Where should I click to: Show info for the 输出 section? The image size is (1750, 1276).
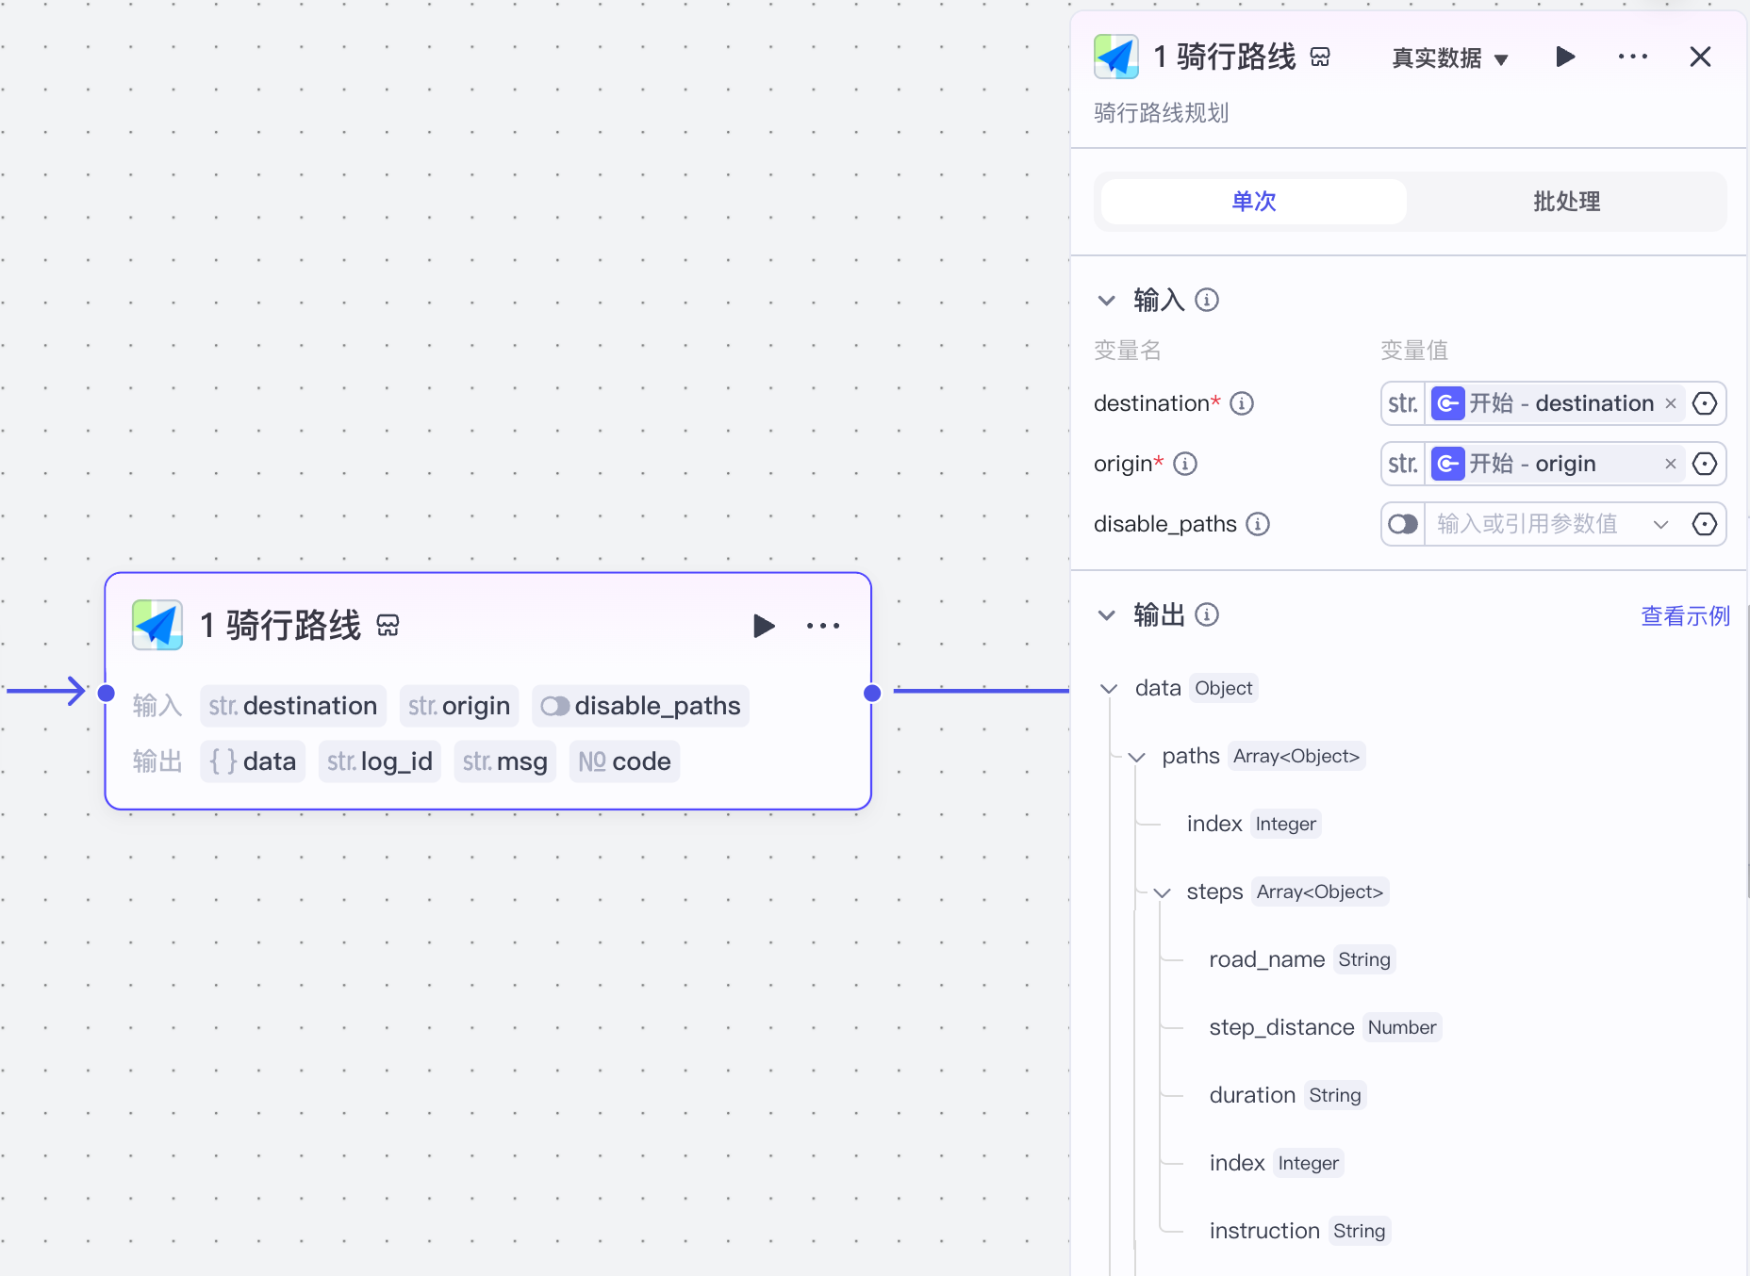1207,614
